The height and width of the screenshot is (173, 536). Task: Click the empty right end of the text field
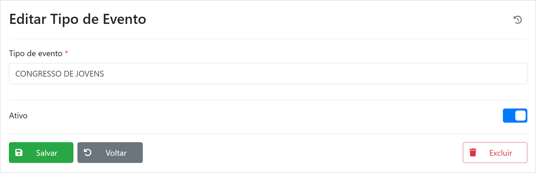point(489,74)
